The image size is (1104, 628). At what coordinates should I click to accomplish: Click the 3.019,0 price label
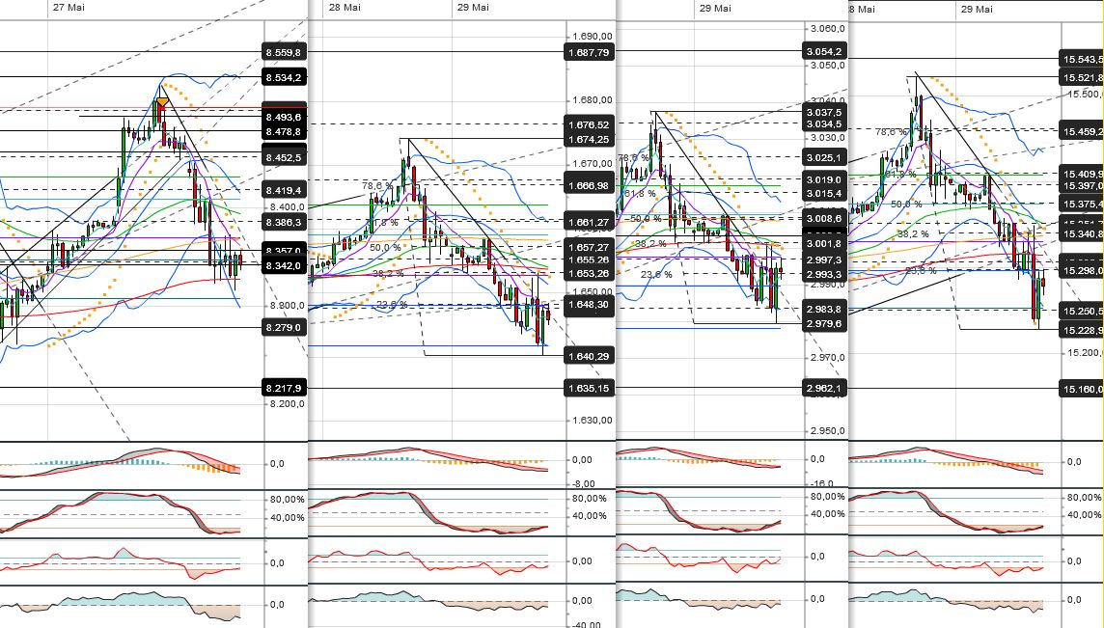point(824,179)
